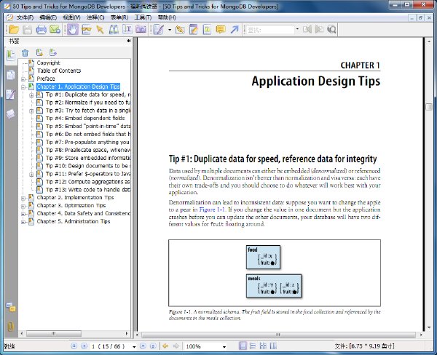Click the Note-writing comment tool
Image resolution: width=437 pixels, height=355 pixels.
[159, 29]
